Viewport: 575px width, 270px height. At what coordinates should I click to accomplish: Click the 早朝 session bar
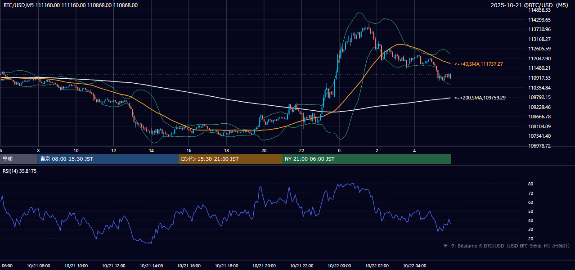point(18,159)
